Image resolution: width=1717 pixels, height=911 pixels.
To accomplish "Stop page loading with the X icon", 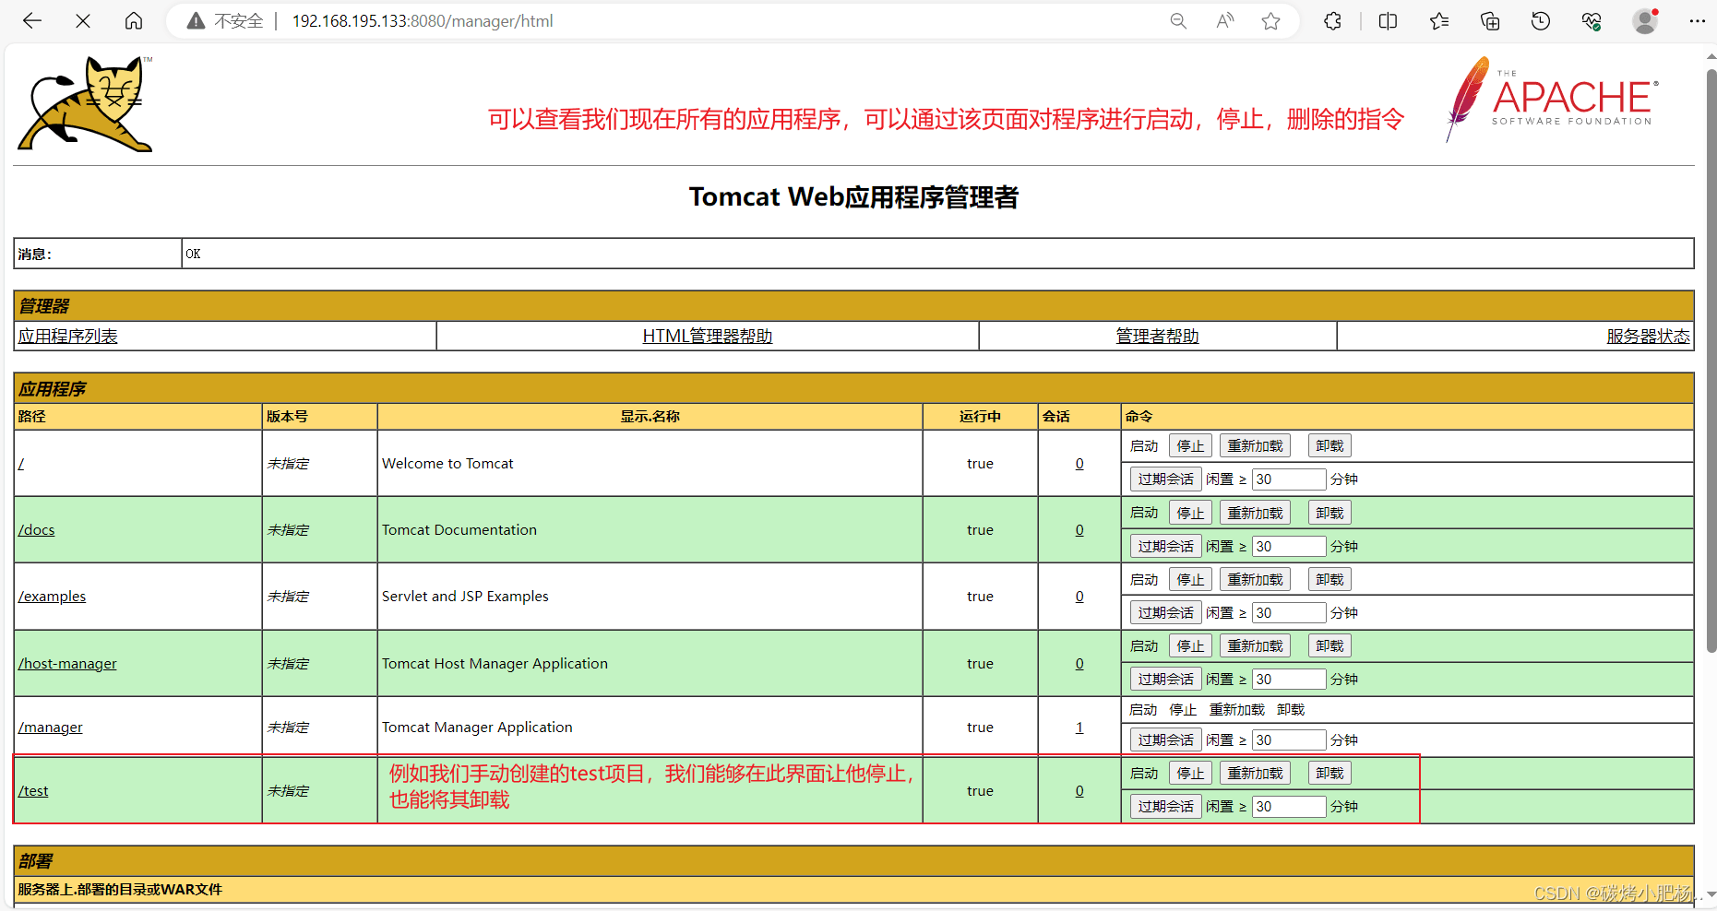I will pyautogui.click(x=83, y=21).
